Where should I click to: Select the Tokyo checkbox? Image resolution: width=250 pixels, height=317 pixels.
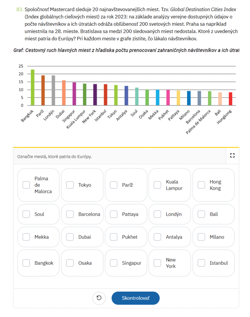click(70, 185)
